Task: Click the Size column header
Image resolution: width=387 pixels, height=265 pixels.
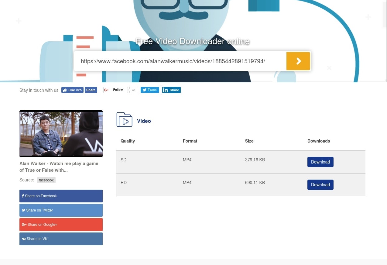Action: click(x=249, y=141)
